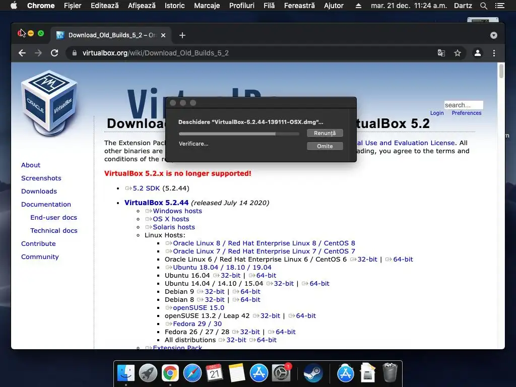Go to About page
The height and width of the screenshot is (387, 516).
click(31, 165)
